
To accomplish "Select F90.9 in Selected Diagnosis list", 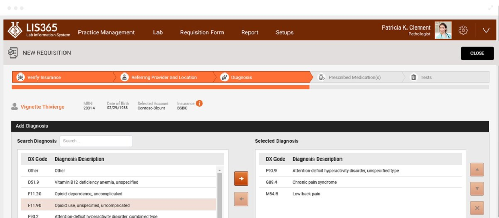I will pyautogui.click(x=360, y=171).
